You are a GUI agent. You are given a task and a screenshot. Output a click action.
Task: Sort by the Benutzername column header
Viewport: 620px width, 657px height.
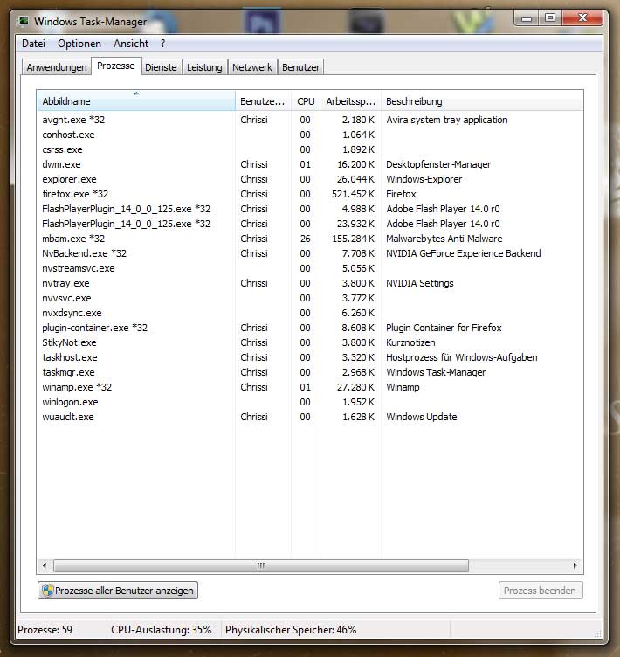[x=263, y=101]
